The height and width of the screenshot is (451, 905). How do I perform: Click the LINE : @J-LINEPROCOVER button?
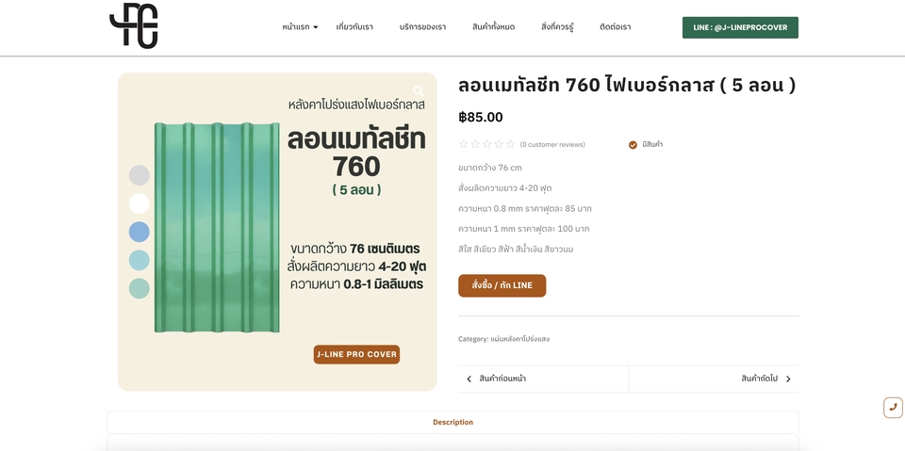click(740, 27)
